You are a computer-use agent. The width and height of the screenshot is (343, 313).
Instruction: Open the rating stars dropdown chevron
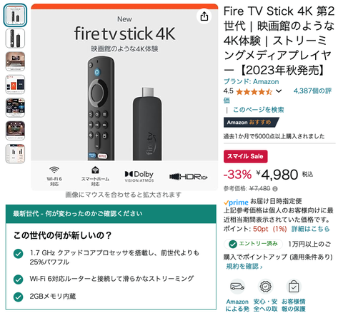[279, 91]
